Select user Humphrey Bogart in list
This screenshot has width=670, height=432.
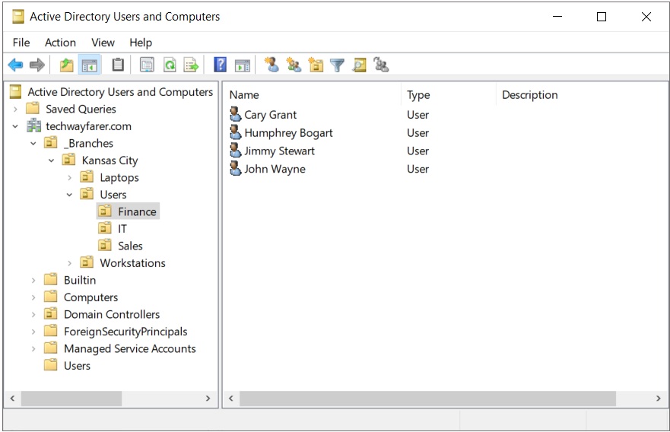click(288, 133)
